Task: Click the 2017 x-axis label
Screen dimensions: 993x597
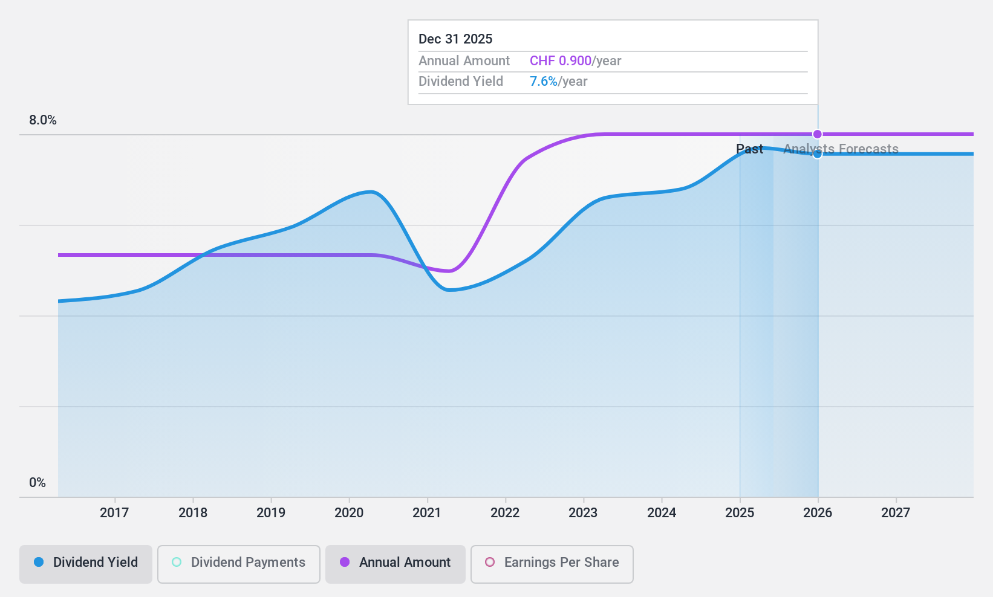Action: pos(114,512)
